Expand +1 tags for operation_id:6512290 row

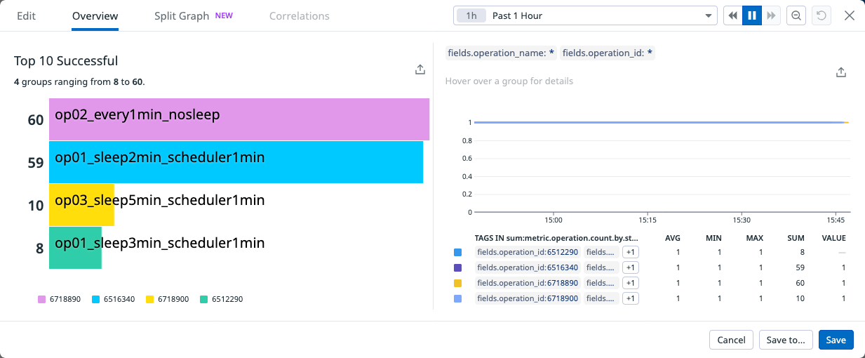coord(630,252)
